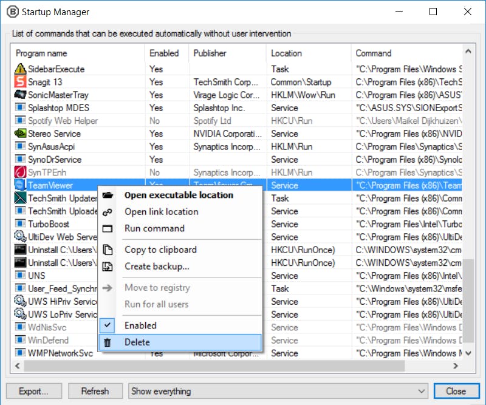Click the Common\Startup location cell

coord(301,82)
